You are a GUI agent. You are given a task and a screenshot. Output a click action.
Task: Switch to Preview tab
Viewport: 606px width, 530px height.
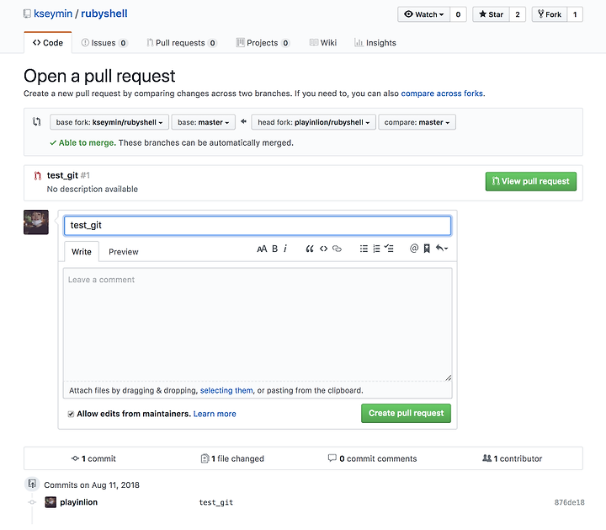tap(123, 251)
